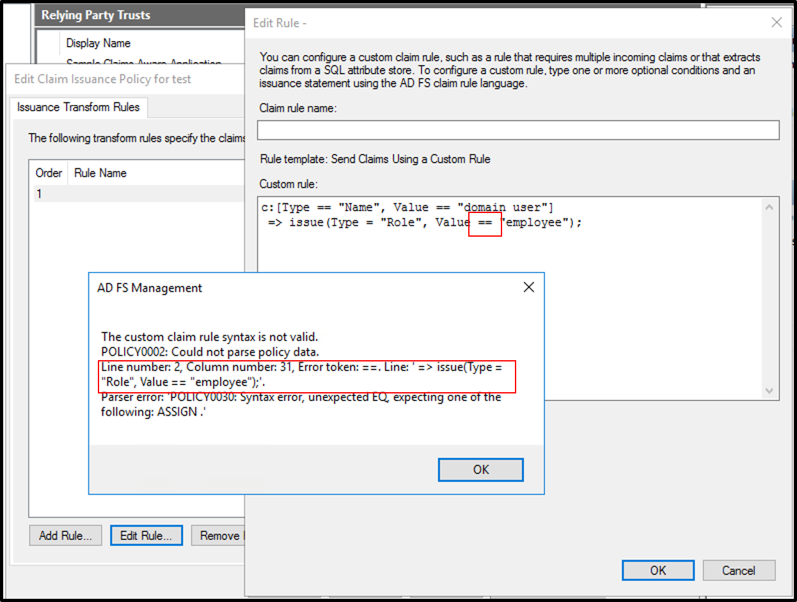Click the Edit Claim Issuance Policy title bar
This screenshot has width=797, height=602.
pyautogui.click(x=102, y=79)
